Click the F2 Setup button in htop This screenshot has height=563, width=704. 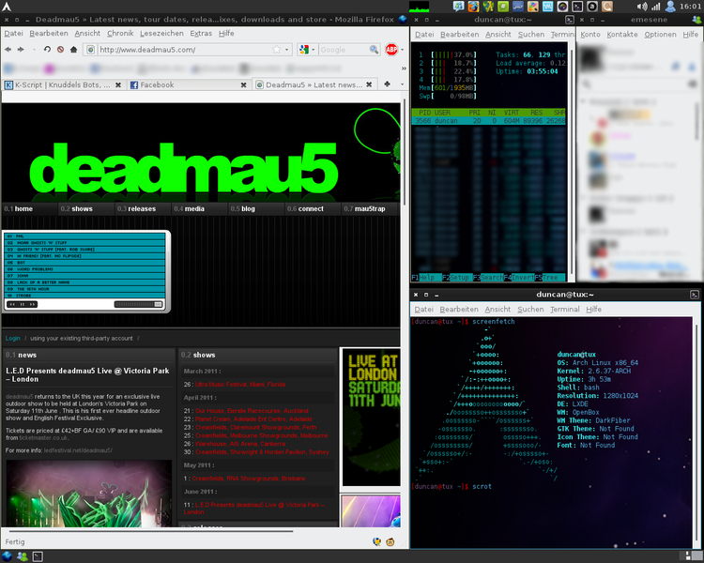(456, 278)
